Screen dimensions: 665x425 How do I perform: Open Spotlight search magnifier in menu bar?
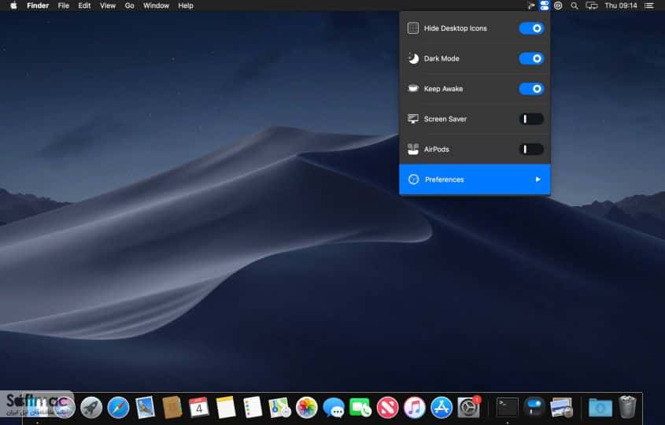(x=574, y=6)
